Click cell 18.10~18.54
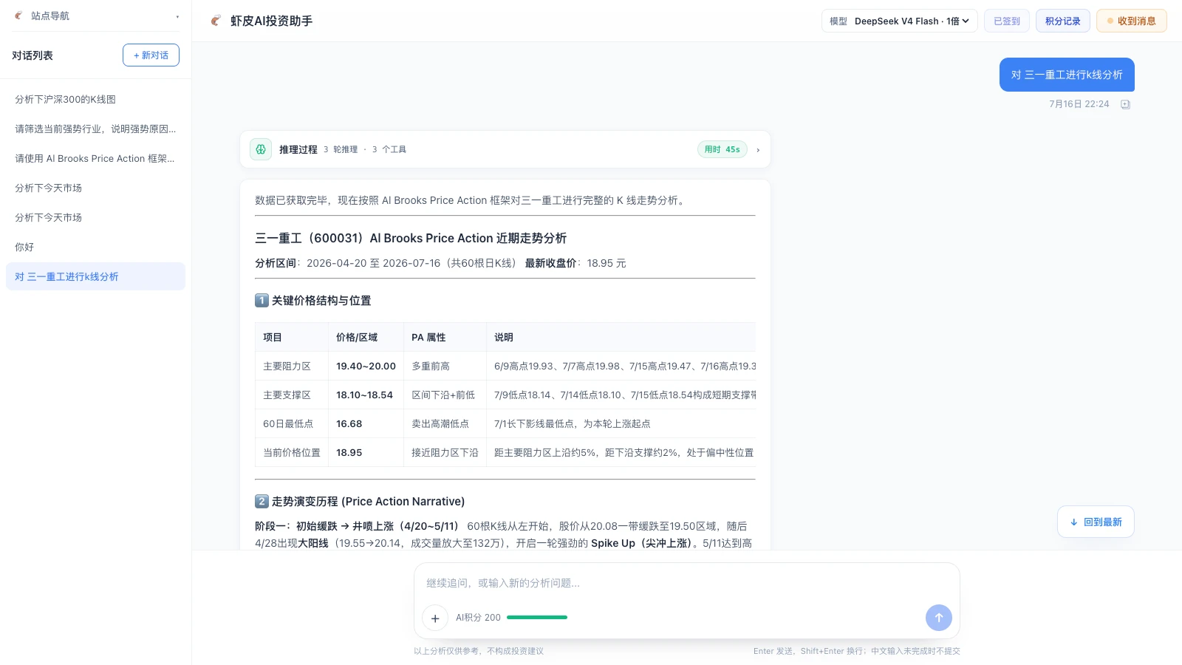The image size is (1182, 665). pyautogui.click(x=364, y=395)
